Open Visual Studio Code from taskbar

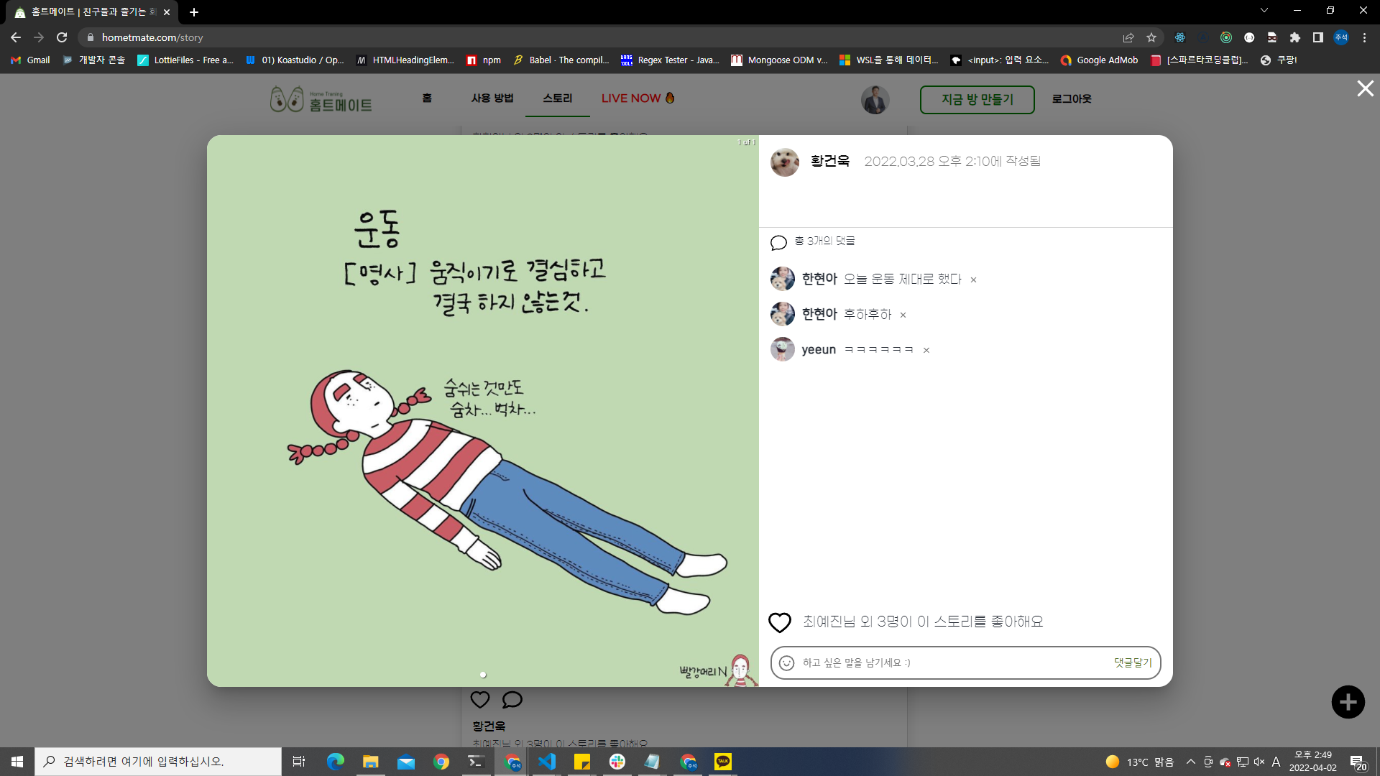click(546, 762)
